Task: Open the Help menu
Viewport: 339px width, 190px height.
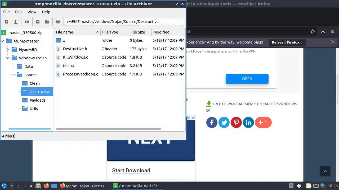Action: click(46, 12)
